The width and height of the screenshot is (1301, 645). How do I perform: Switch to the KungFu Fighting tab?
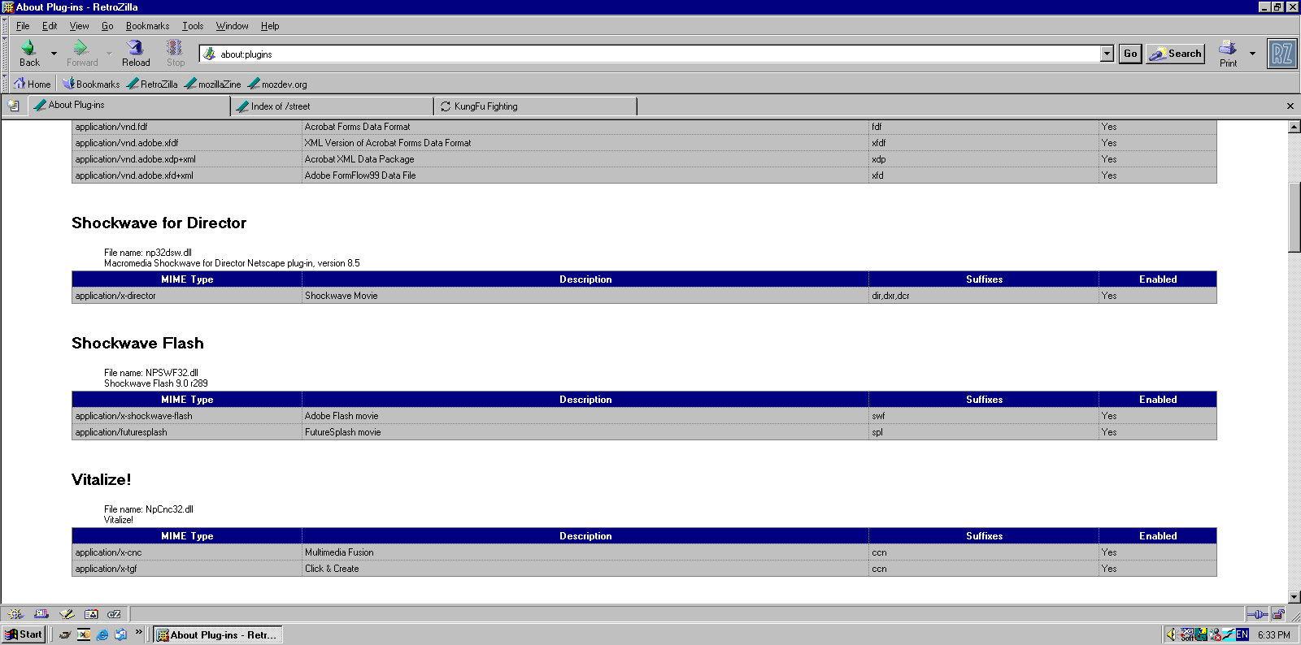536,106
